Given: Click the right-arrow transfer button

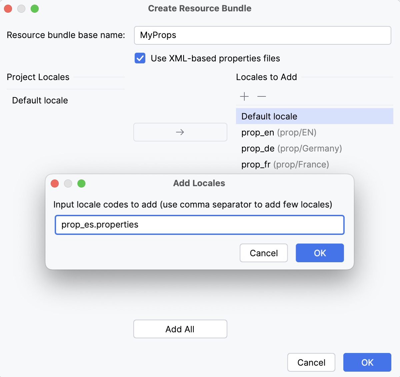Looking at the screenshot, I should tap(180, 132).
